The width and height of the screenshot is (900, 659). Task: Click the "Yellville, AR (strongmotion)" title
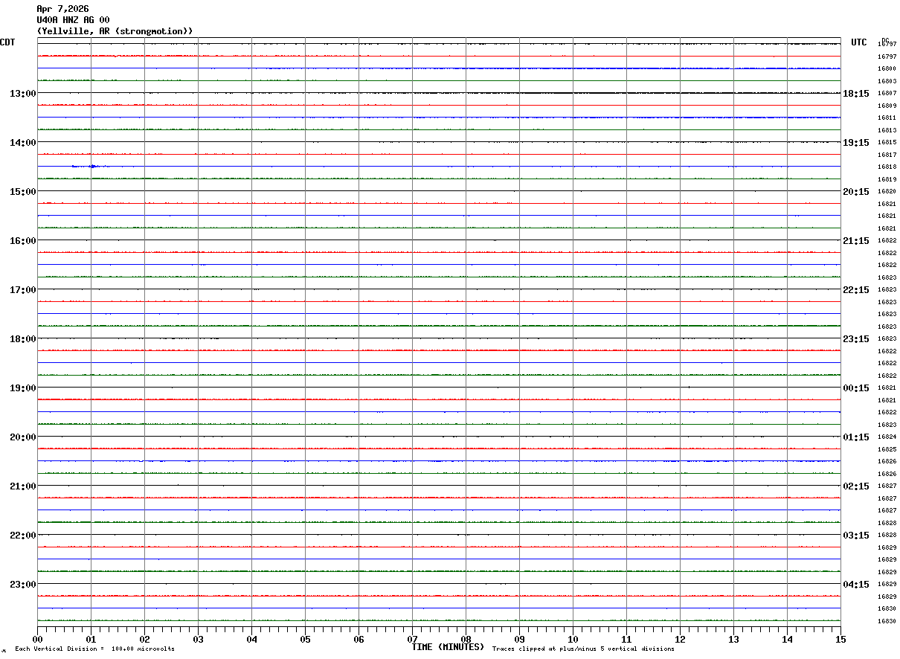point(115,31)
